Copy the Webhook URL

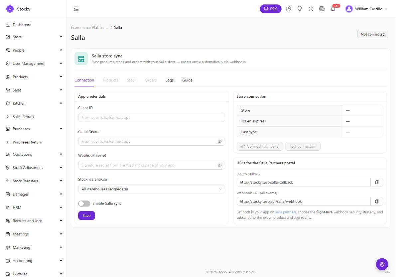[377, 201]
